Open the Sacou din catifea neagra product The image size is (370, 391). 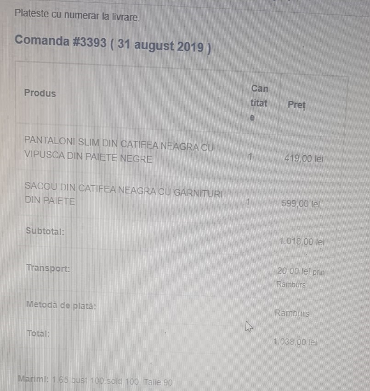(124, 194)
